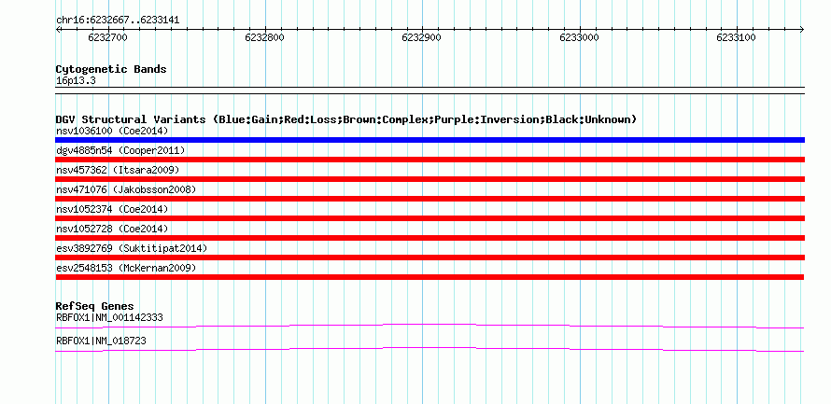Image resolution: width=831 pixels, height=404 pixels.
Task: Click the red esv2548153 loss bar
Action: [x=430, y=277]
